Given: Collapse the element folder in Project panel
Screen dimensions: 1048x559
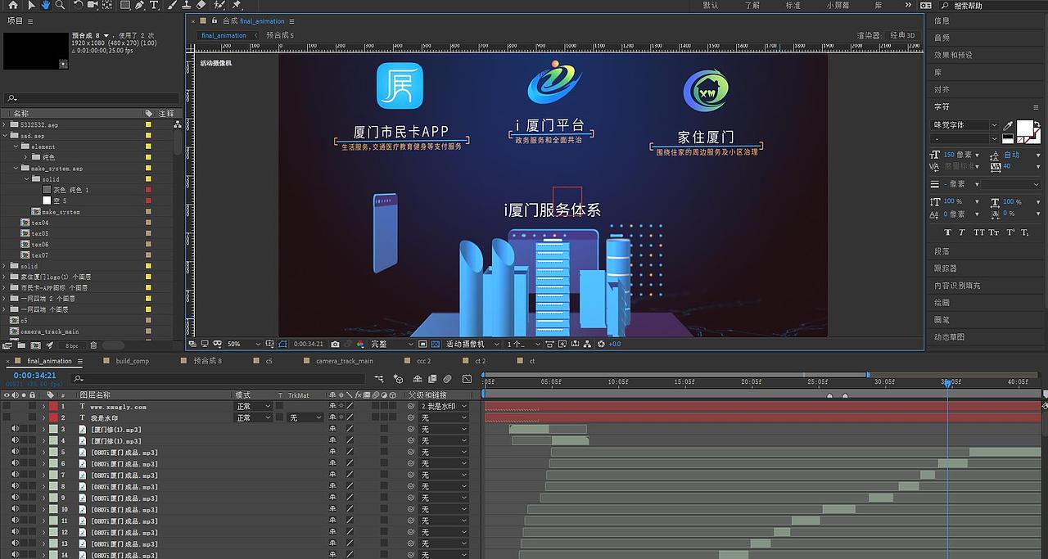Looking at the screenshot, I should pyautogui.click(x=15, y=147).
